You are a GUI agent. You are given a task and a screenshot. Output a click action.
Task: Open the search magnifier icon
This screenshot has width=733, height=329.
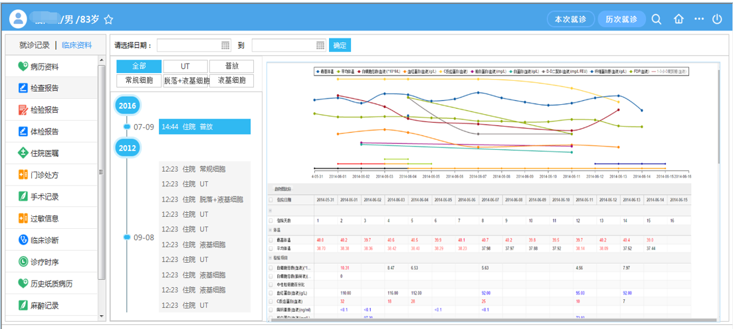point(657,19)
